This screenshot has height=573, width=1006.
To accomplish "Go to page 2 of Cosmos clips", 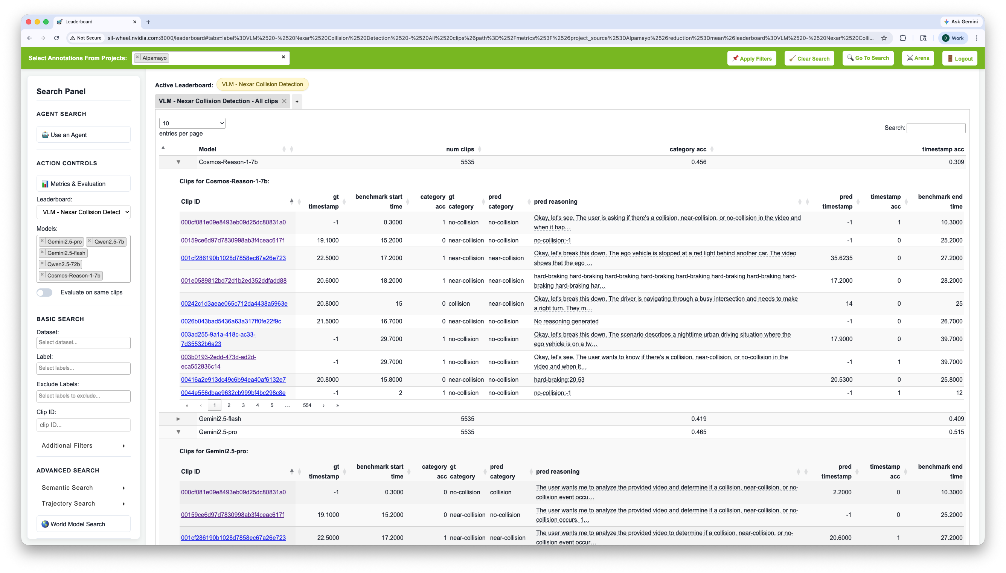I will pos(229,405).
